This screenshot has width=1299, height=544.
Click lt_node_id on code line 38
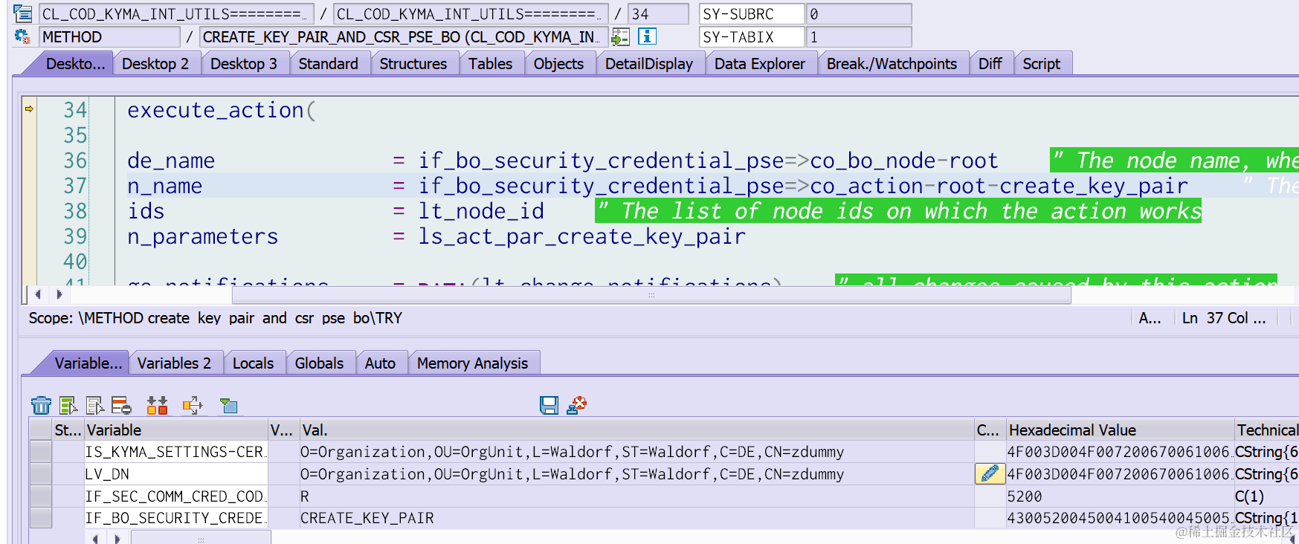pyautogui.click(x=481, y=211)
